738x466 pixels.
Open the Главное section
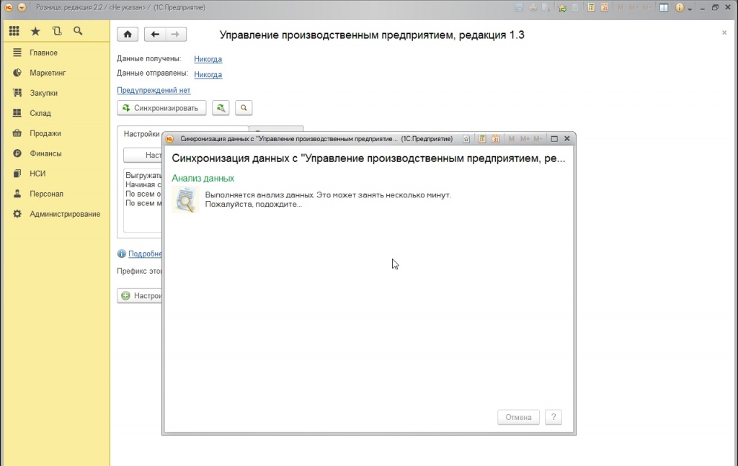(43, 53)
